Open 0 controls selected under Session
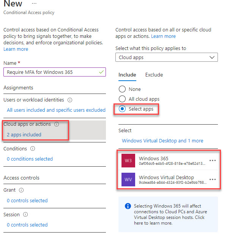246x239 pixels. pos(27,225)
